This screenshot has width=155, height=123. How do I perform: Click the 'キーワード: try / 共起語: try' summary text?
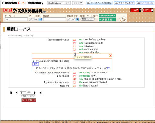click(x=21, y=36)
